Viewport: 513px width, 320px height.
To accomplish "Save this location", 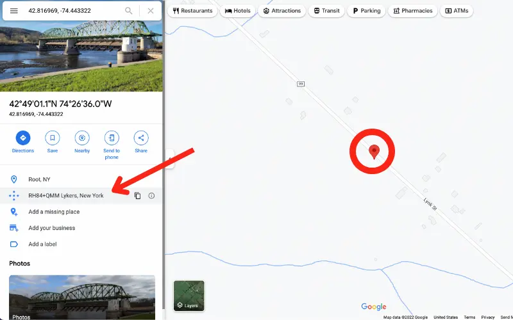I will click(x=53, y=141).
